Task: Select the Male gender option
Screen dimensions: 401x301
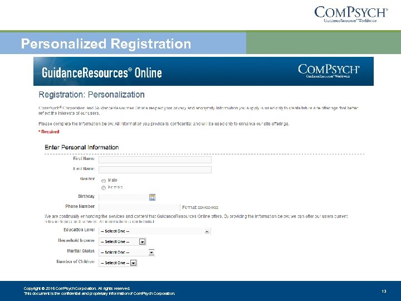Action: click(104, 181)
